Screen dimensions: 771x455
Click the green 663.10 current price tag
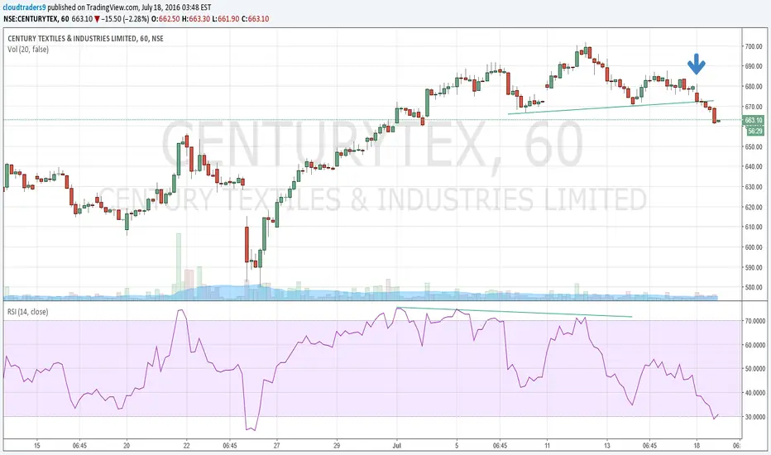[754, 120]
